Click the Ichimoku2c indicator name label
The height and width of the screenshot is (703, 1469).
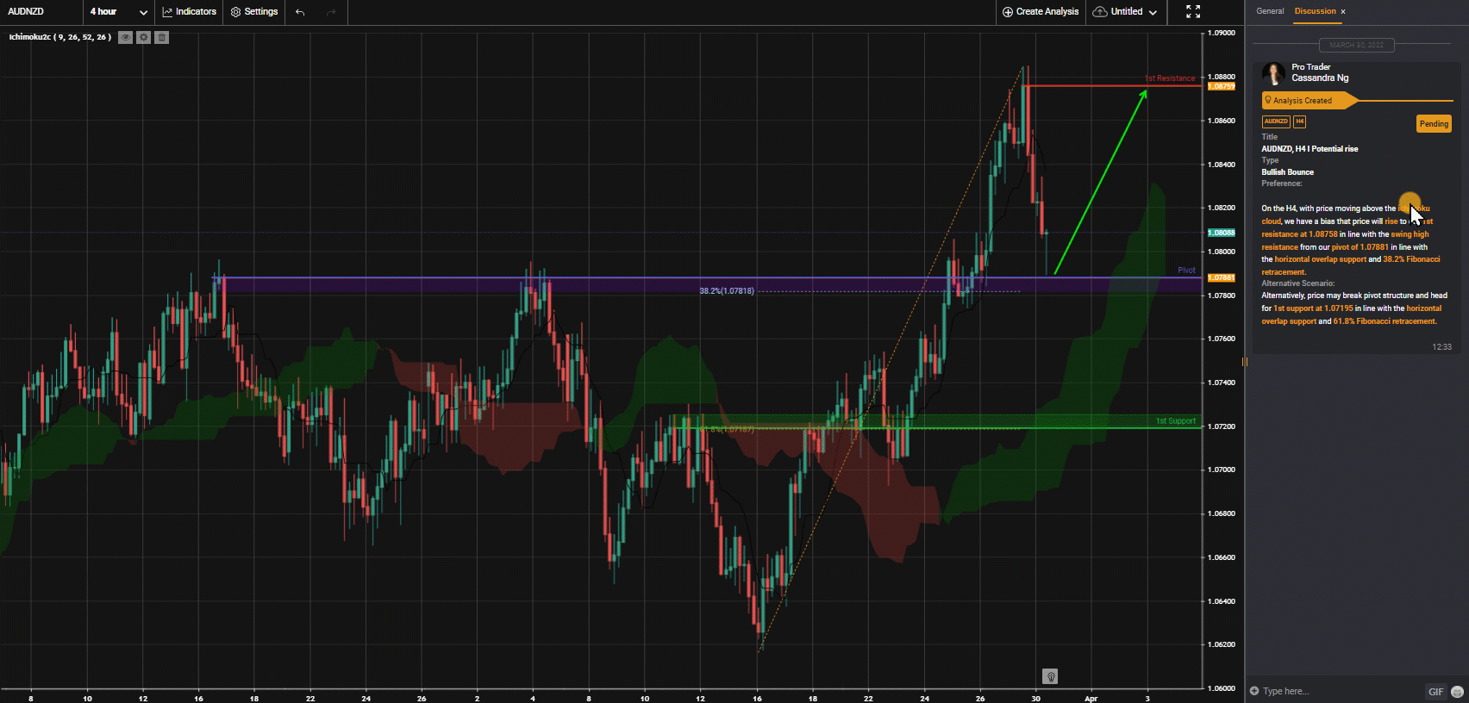(59, 37)
